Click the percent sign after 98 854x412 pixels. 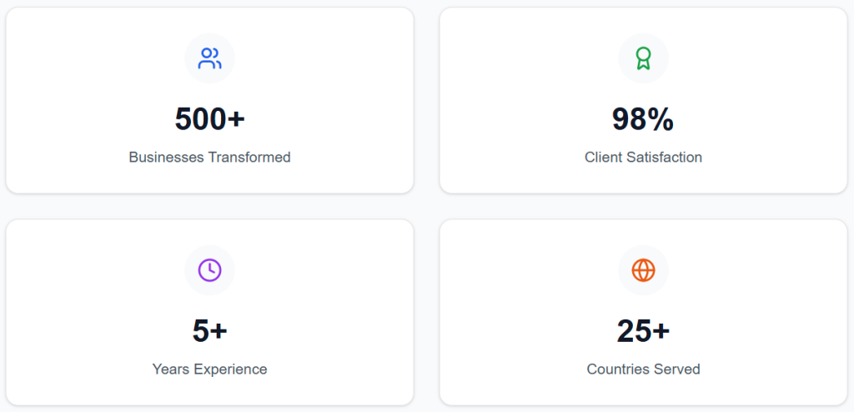pos(661,119)
